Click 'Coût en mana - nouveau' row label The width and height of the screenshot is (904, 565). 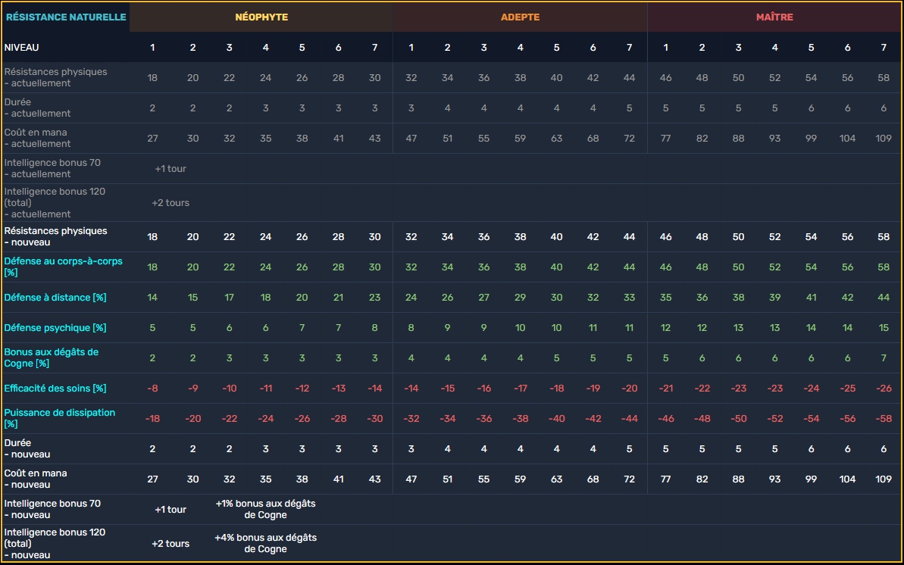[36, 479]
